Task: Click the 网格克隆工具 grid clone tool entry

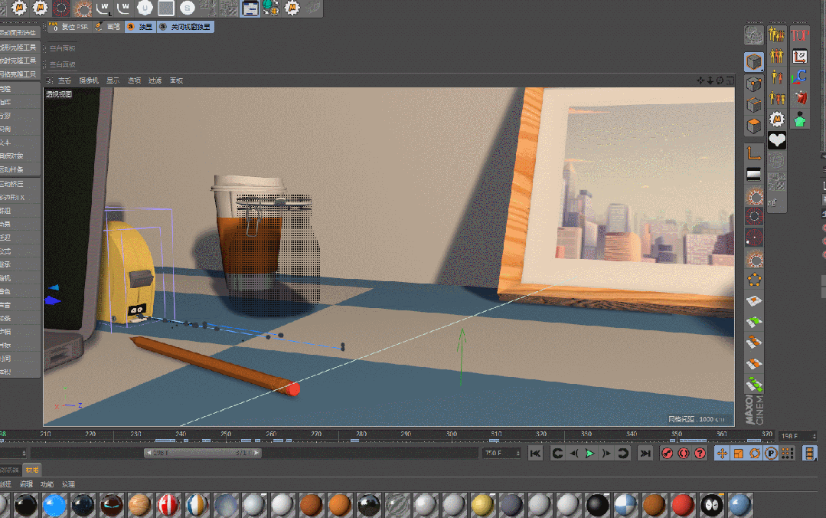Action: click(19, 74)
